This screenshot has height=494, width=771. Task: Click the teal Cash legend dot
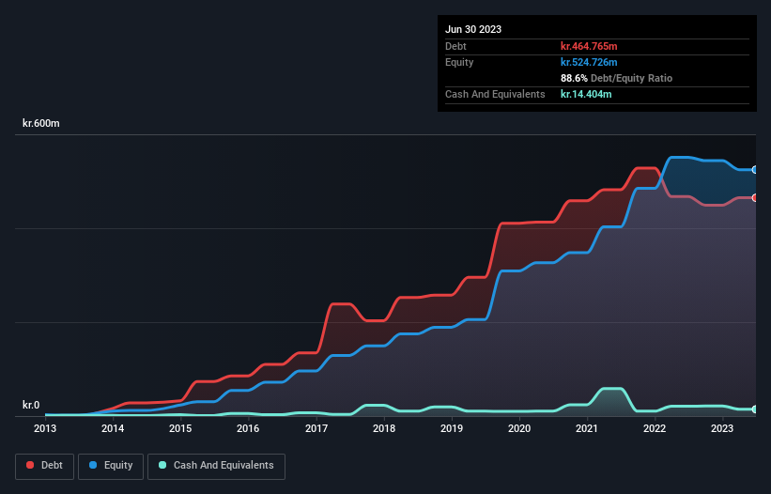162,465
